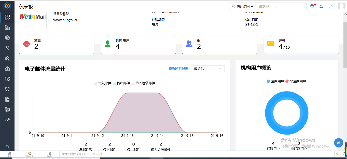The height and width of the screenshot is (159, 347).
Task: Toggle the 传入垃圾邮件 legend series
Action: 143,83
